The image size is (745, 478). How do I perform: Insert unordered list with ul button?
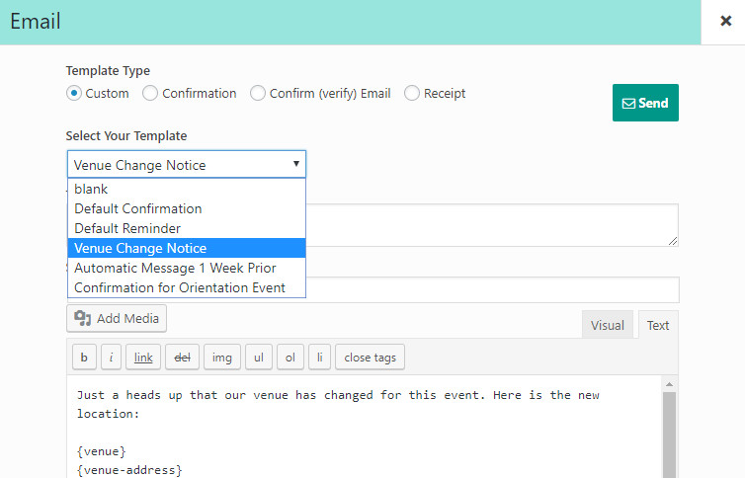point(259,357)
